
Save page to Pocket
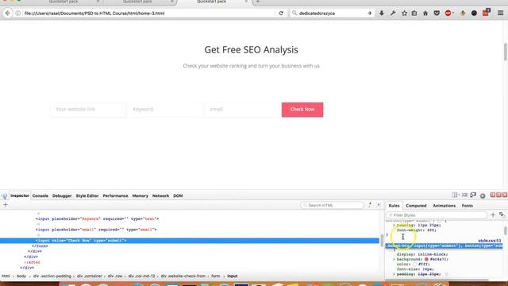(437, 14)
